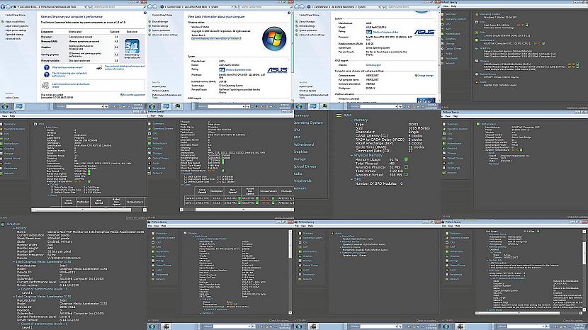Image resolution: width=588 pixels, height=330 pixels.
Task: Select the RAM sidebar icon in Speccy Summary window
Action: (443, 29)
